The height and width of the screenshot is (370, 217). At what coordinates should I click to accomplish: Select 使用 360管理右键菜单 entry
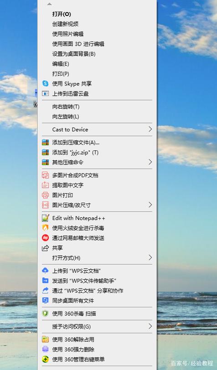[78, 359]
